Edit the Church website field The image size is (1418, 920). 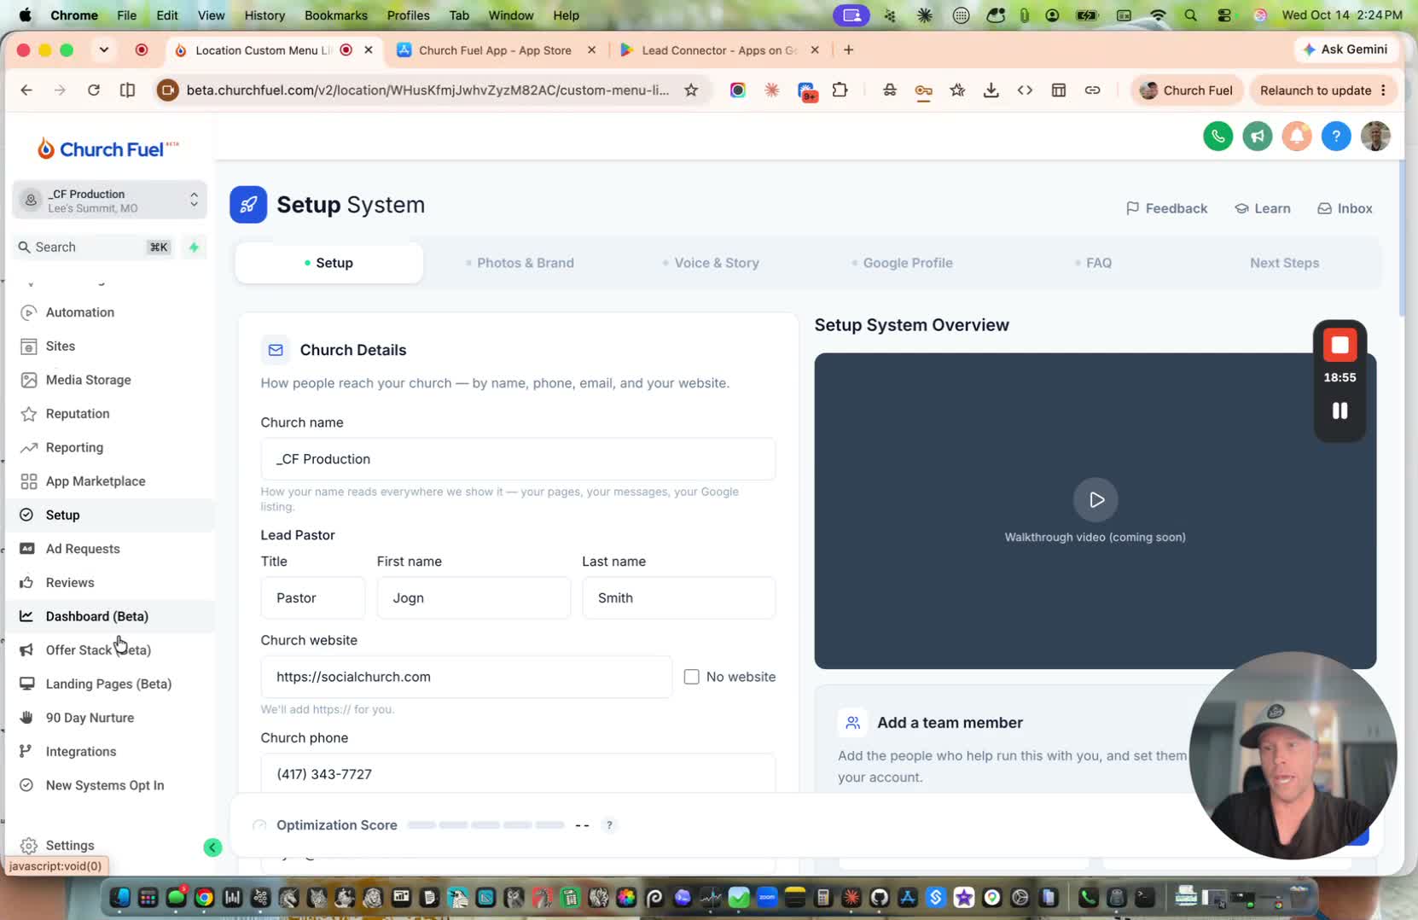coord(466,677)
